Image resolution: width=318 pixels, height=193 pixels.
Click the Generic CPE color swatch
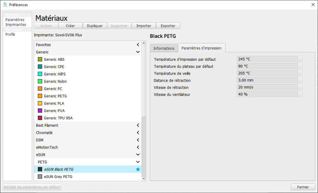pos(40,67)
